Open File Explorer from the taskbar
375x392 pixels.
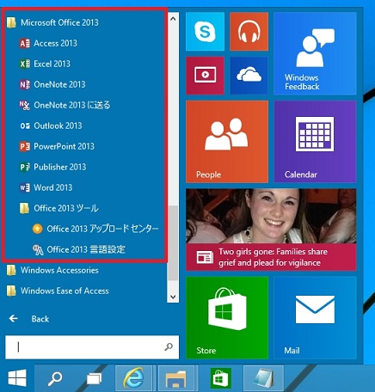pos(176,378)
